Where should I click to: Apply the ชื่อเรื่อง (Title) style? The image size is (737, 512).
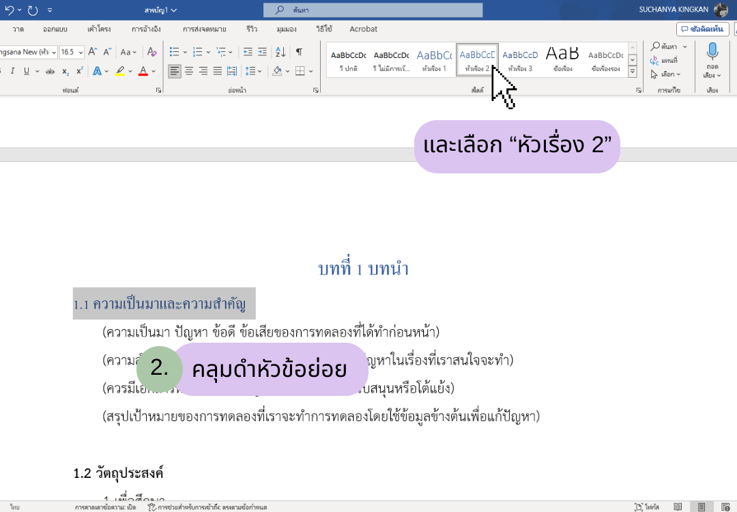pyautogui.click(x=562, y=59)
